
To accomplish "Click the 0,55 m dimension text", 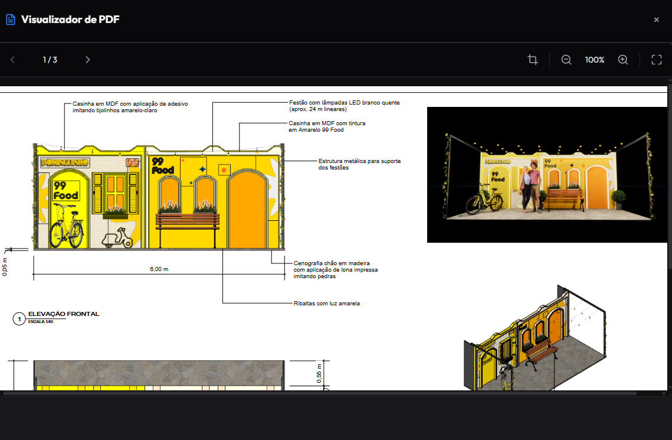I will click(x=319, y=373).
